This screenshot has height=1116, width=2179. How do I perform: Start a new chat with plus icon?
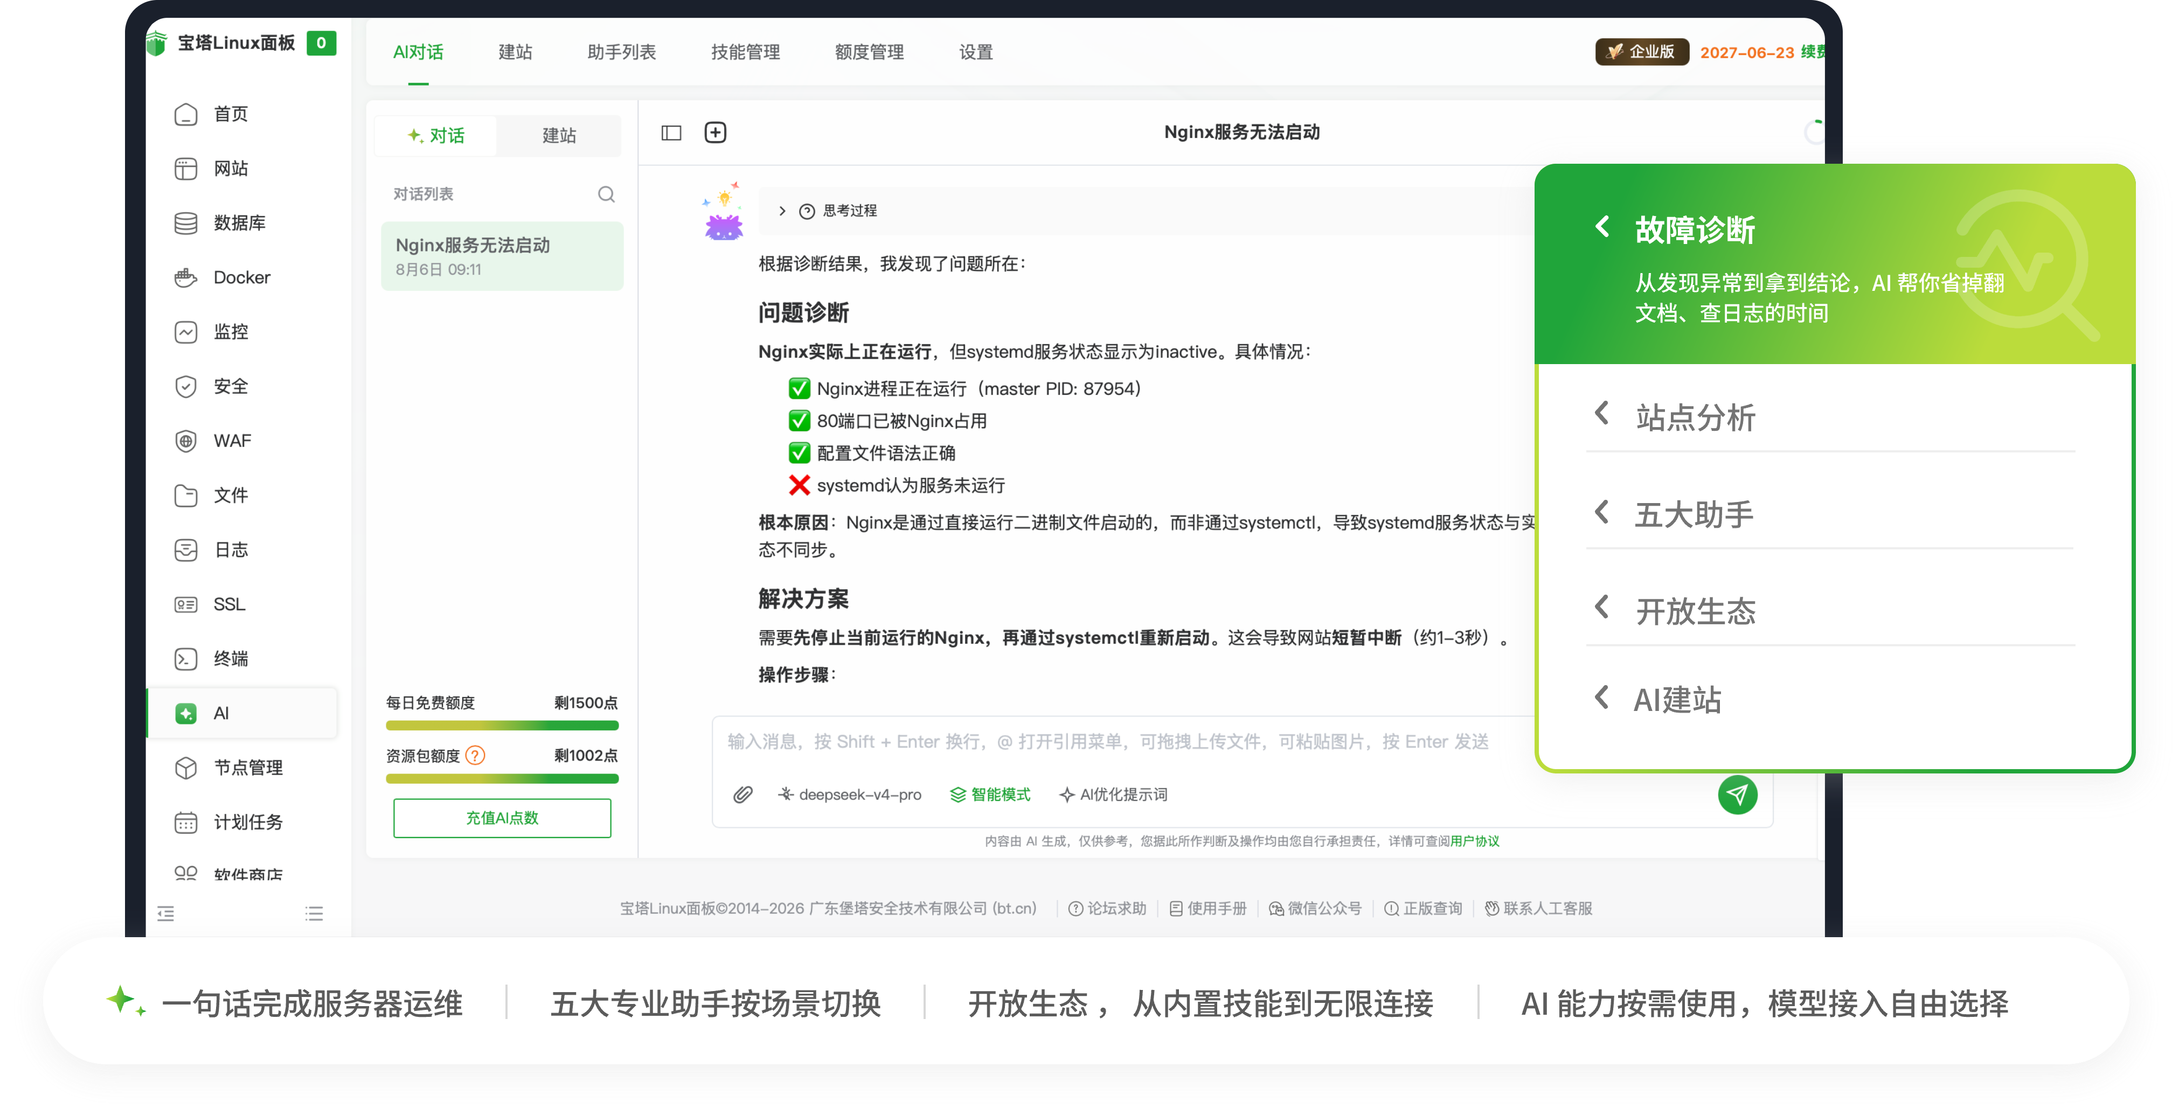pos(716,132)
